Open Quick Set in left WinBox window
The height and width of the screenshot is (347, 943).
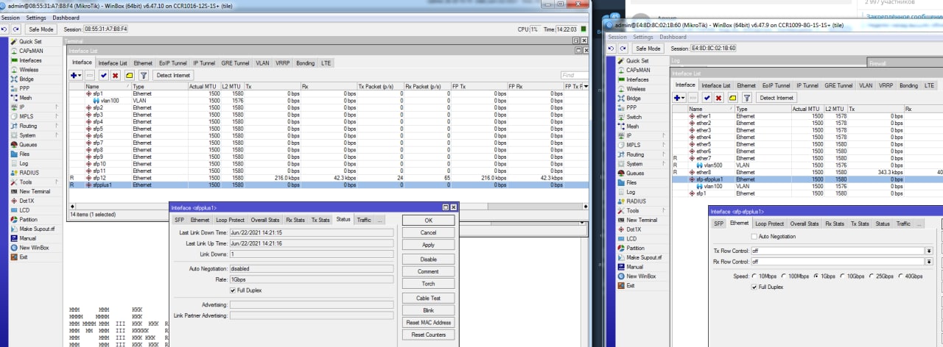29,42
